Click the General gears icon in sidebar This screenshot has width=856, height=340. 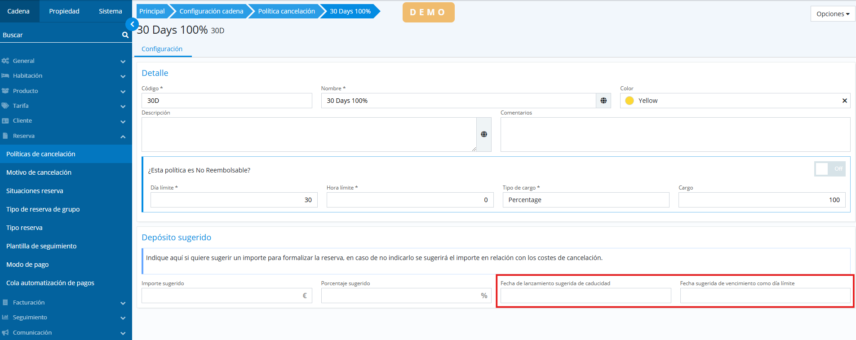[x=5, y=61]
